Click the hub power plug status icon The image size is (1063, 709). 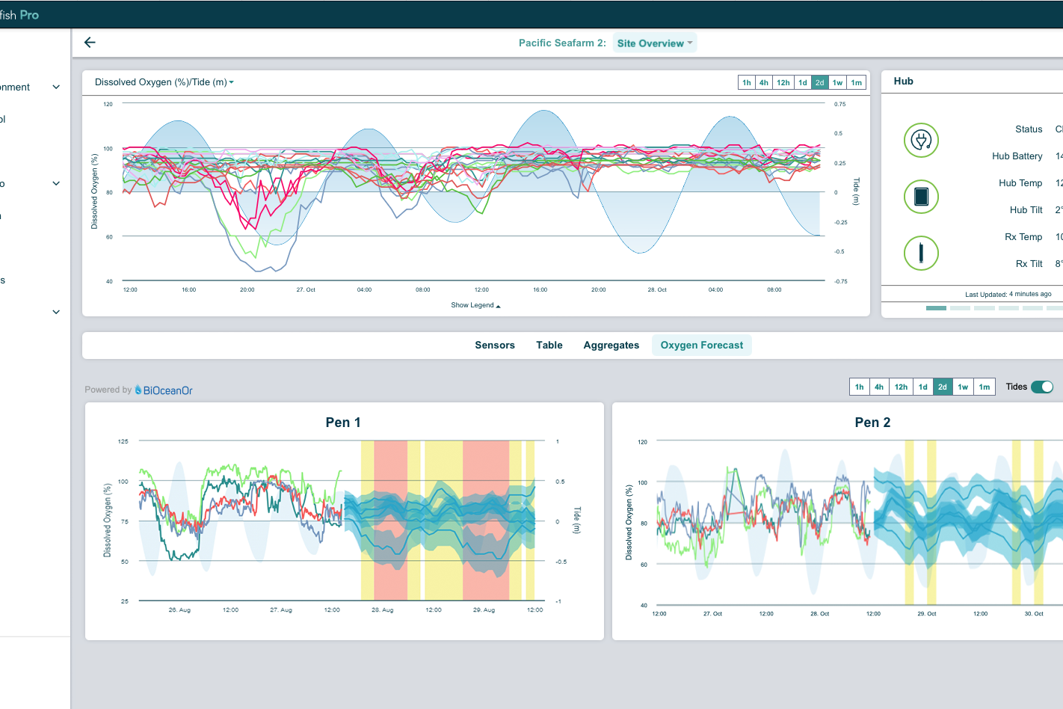pyautogui.click(x=921, y=141)
